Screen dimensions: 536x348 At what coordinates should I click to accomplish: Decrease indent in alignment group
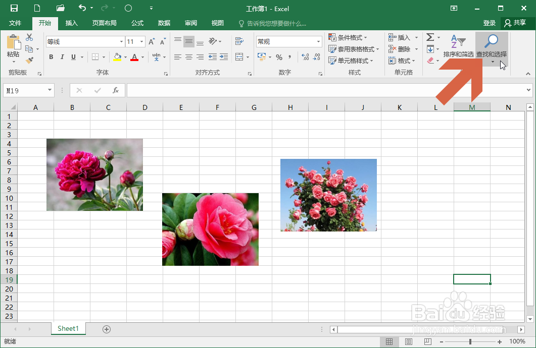(x=213, y=57)
